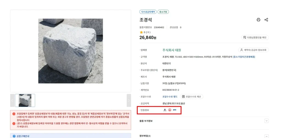Show next thumbnail with right arrow
Screen dimensions: 281x138
click(x=129, y=100)
